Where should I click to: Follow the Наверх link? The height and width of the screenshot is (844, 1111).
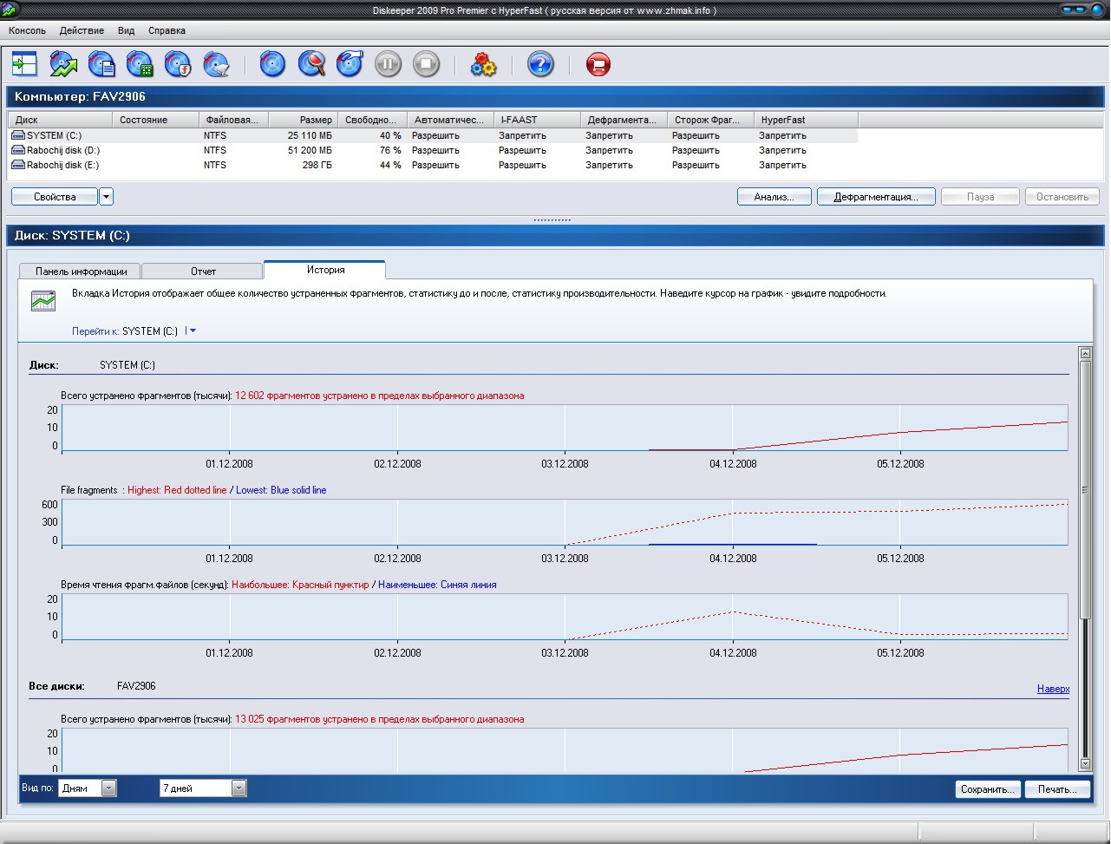coord(1053,689)
